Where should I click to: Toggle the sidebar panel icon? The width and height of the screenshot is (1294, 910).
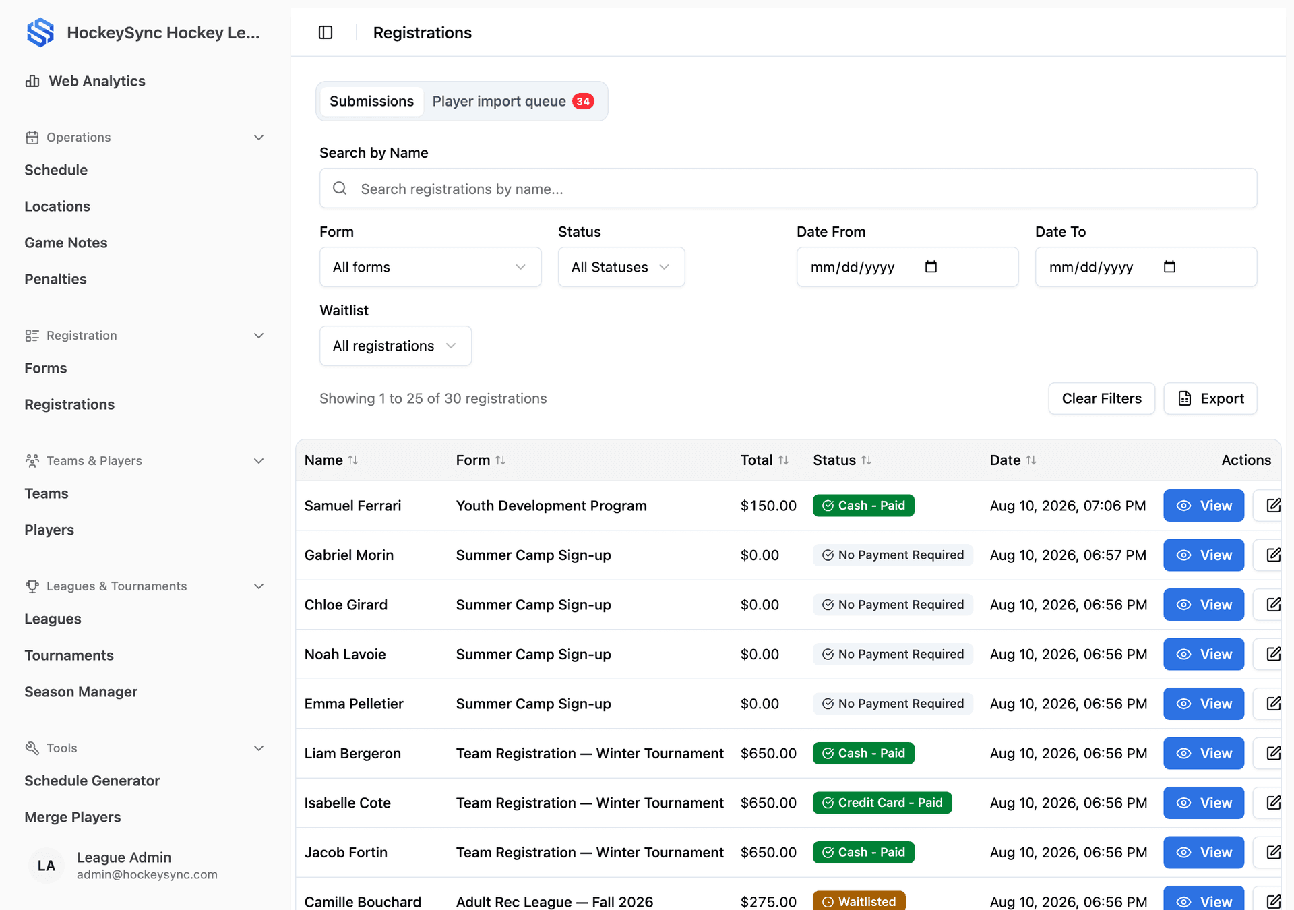click(326, 32)
